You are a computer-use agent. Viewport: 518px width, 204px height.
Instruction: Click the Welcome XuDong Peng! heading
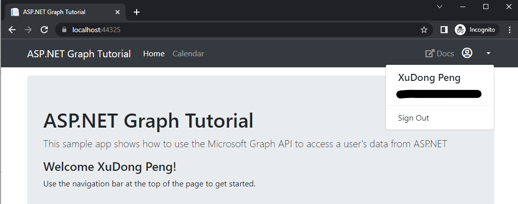tap(110, 167)
